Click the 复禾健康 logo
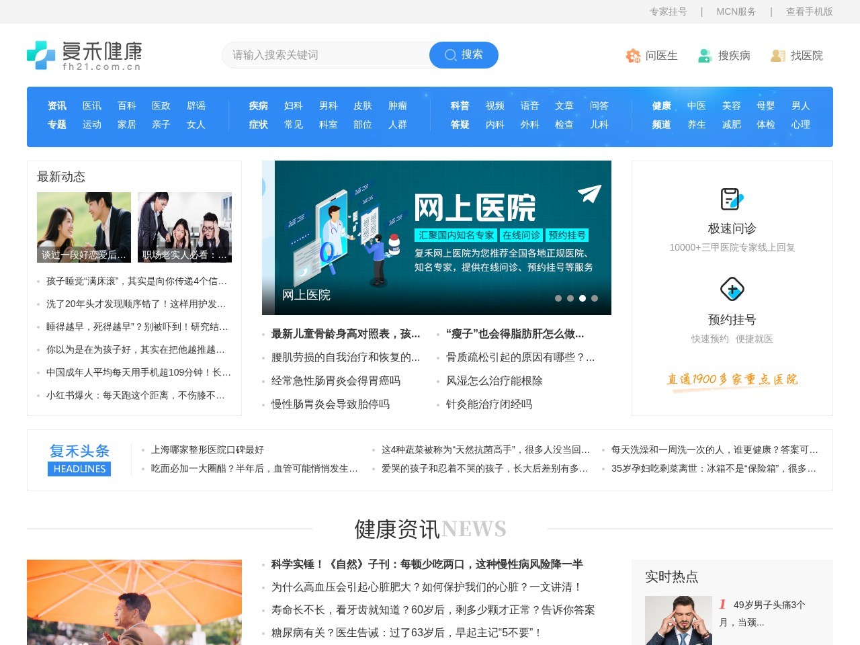The image size is (860, 645). (x=84, y=55)
